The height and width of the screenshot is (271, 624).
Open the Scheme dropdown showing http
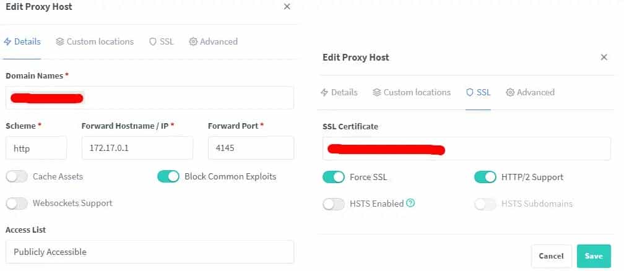[x=36, y=148]
